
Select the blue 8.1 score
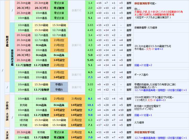click(90, 99)
